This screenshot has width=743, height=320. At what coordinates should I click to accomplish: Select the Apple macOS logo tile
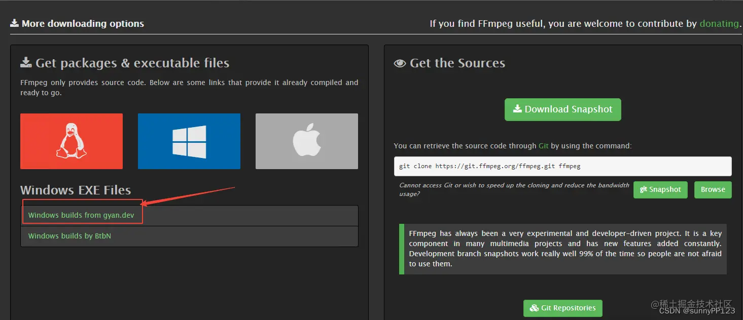click(x=307, y=141)
